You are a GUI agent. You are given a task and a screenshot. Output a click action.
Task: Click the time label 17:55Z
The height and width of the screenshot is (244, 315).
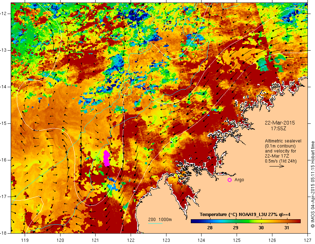(278, 128)
